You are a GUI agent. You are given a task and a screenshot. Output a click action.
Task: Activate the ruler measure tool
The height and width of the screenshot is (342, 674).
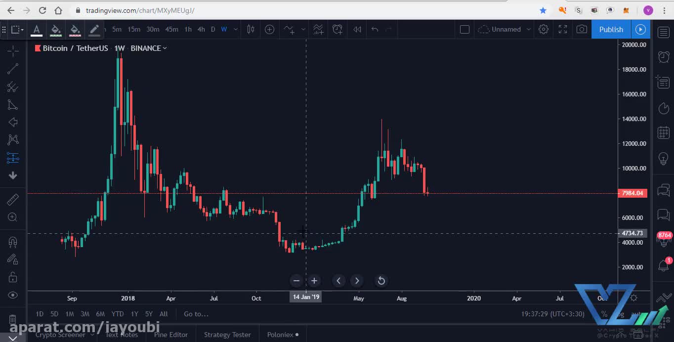tap(13, 199)
